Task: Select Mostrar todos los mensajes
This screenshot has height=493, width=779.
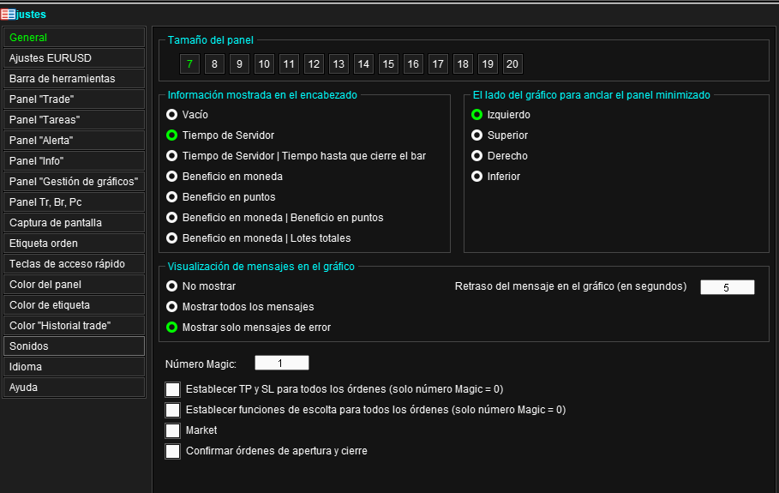Action: coord(172,307)
